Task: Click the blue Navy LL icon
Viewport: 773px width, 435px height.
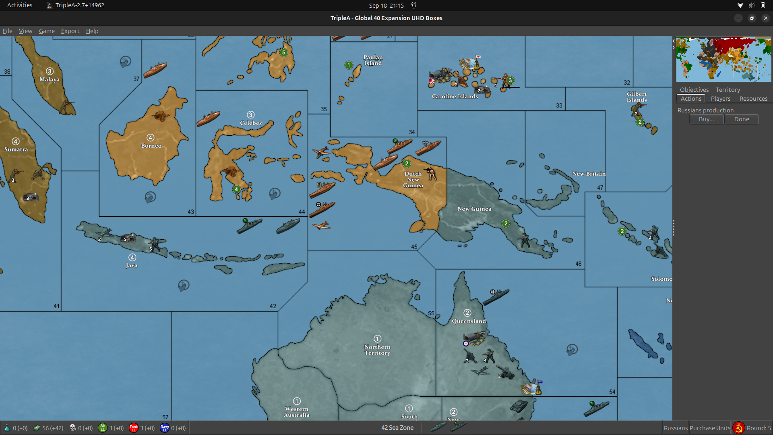Action: (x=165, y=428)
